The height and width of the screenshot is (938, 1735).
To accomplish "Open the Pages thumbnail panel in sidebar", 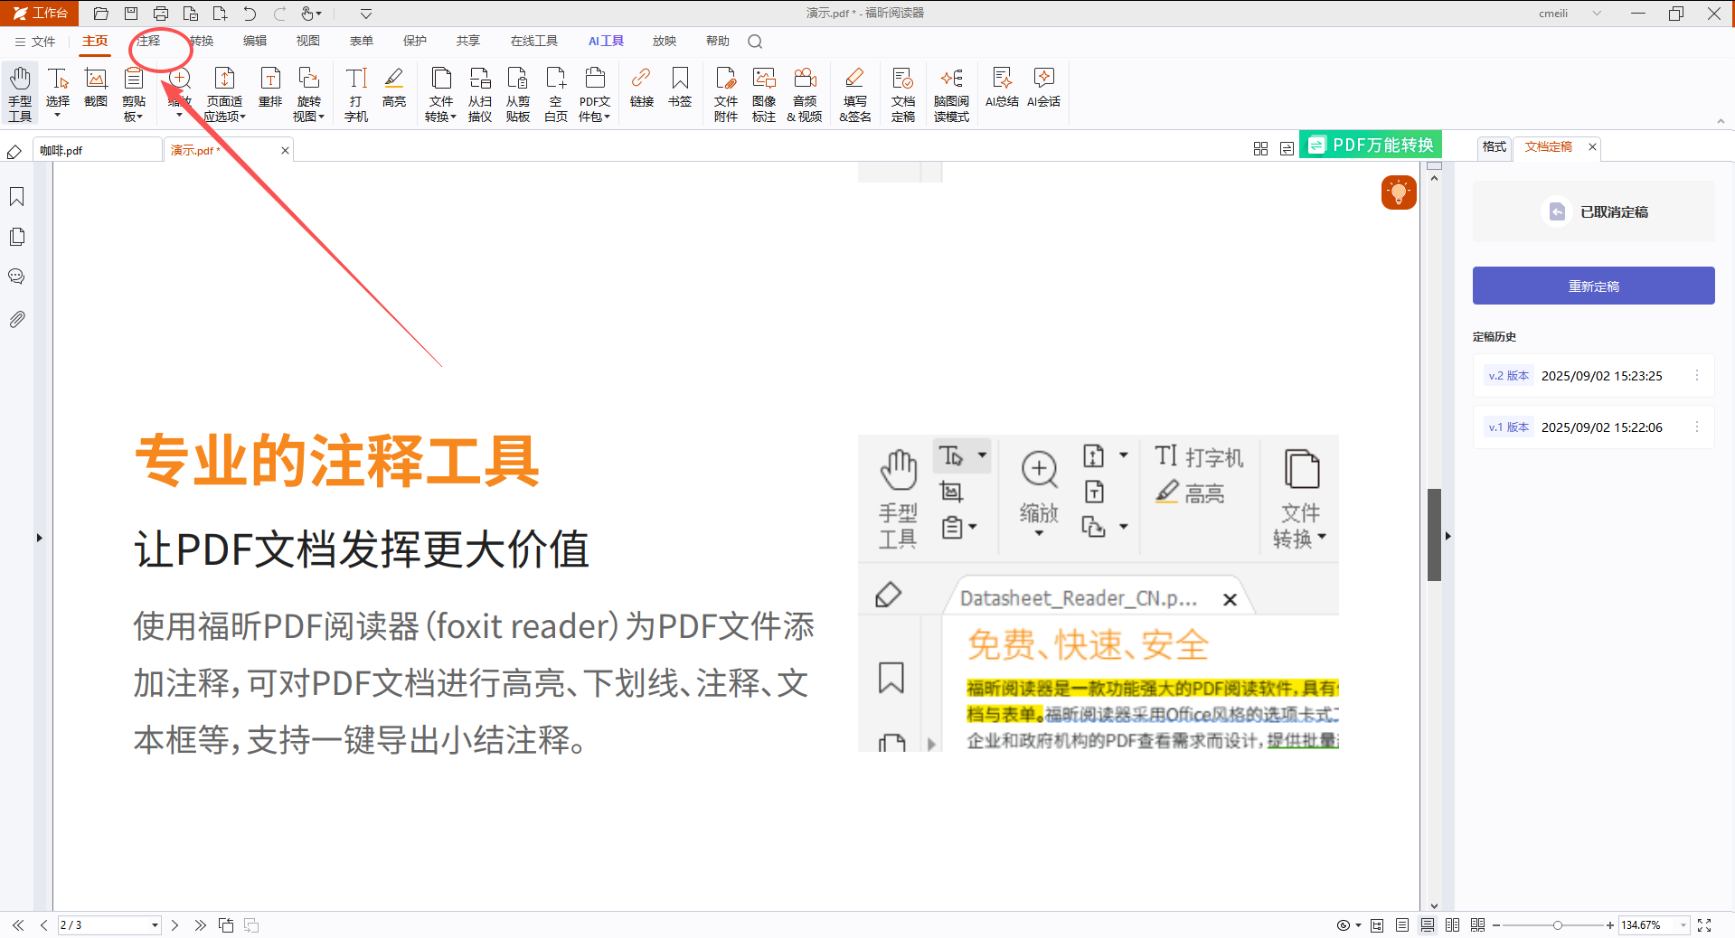I will (x=17, y=237).
